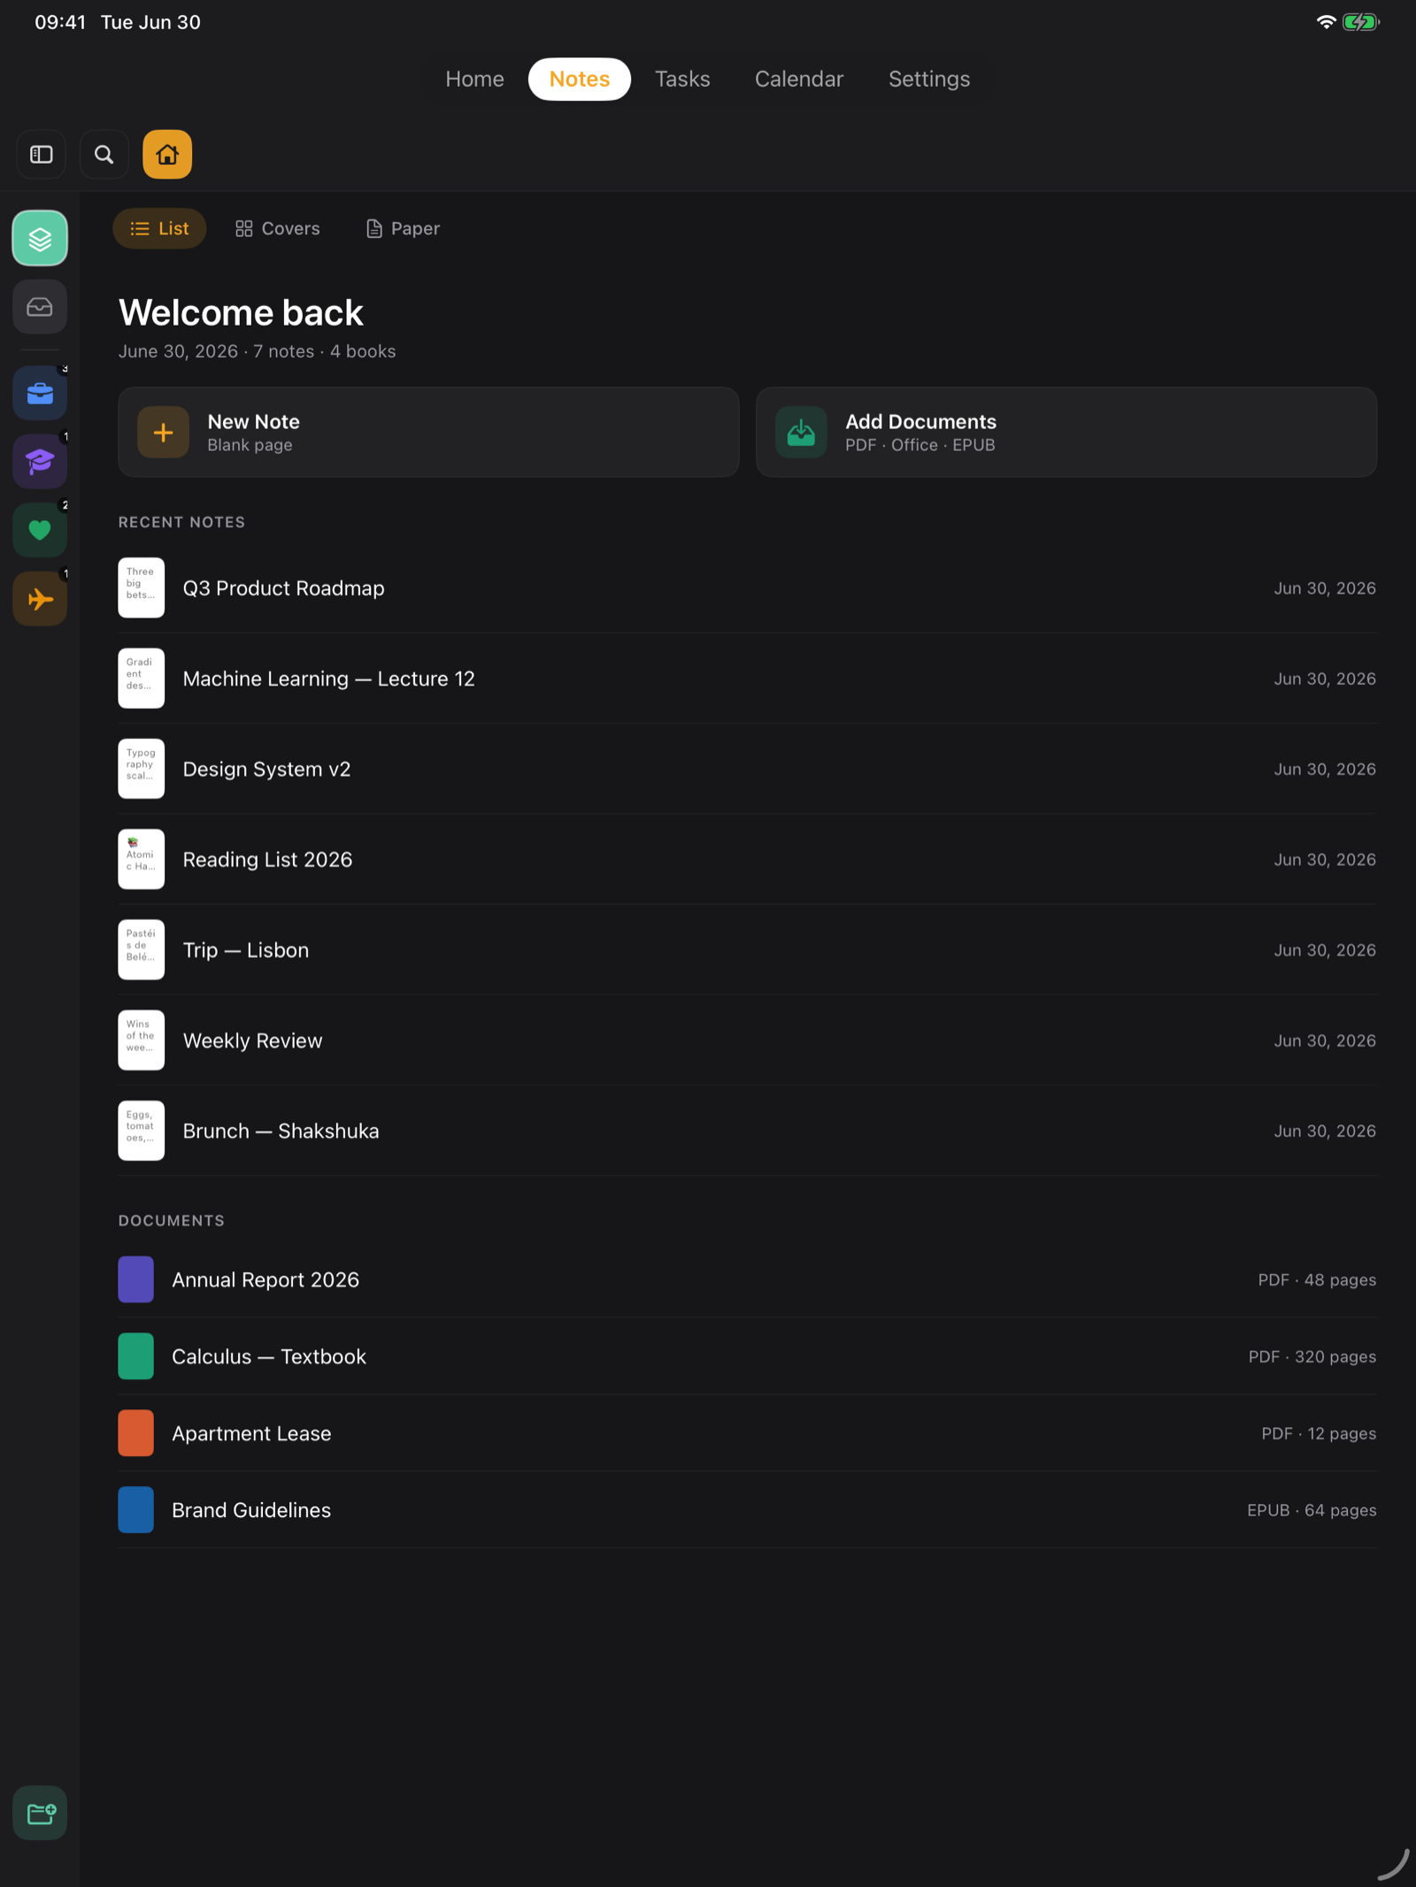Switch to Covers view mode

click(278, 229)
